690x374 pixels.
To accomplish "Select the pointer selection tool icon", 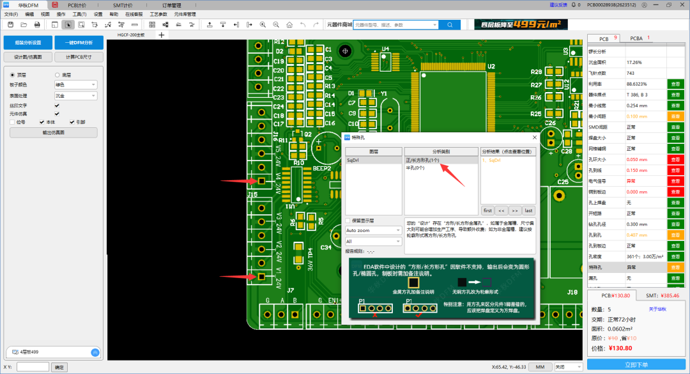I will (x=68, y=25).
